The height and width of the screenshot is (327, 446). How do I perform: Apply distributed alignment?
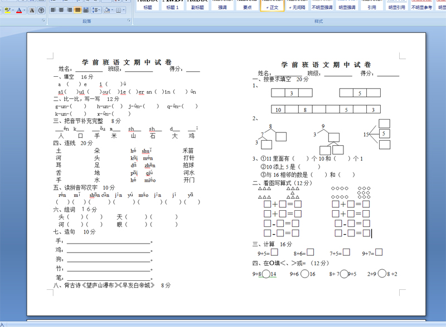[86, 10]
